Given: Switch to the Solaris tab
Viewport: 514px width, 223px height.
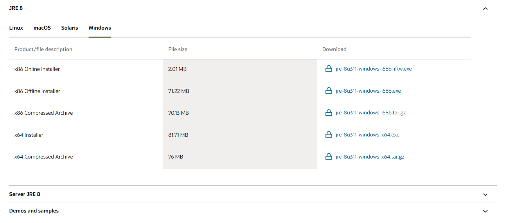Looking at the screenshot, I should tap(70, 28).
